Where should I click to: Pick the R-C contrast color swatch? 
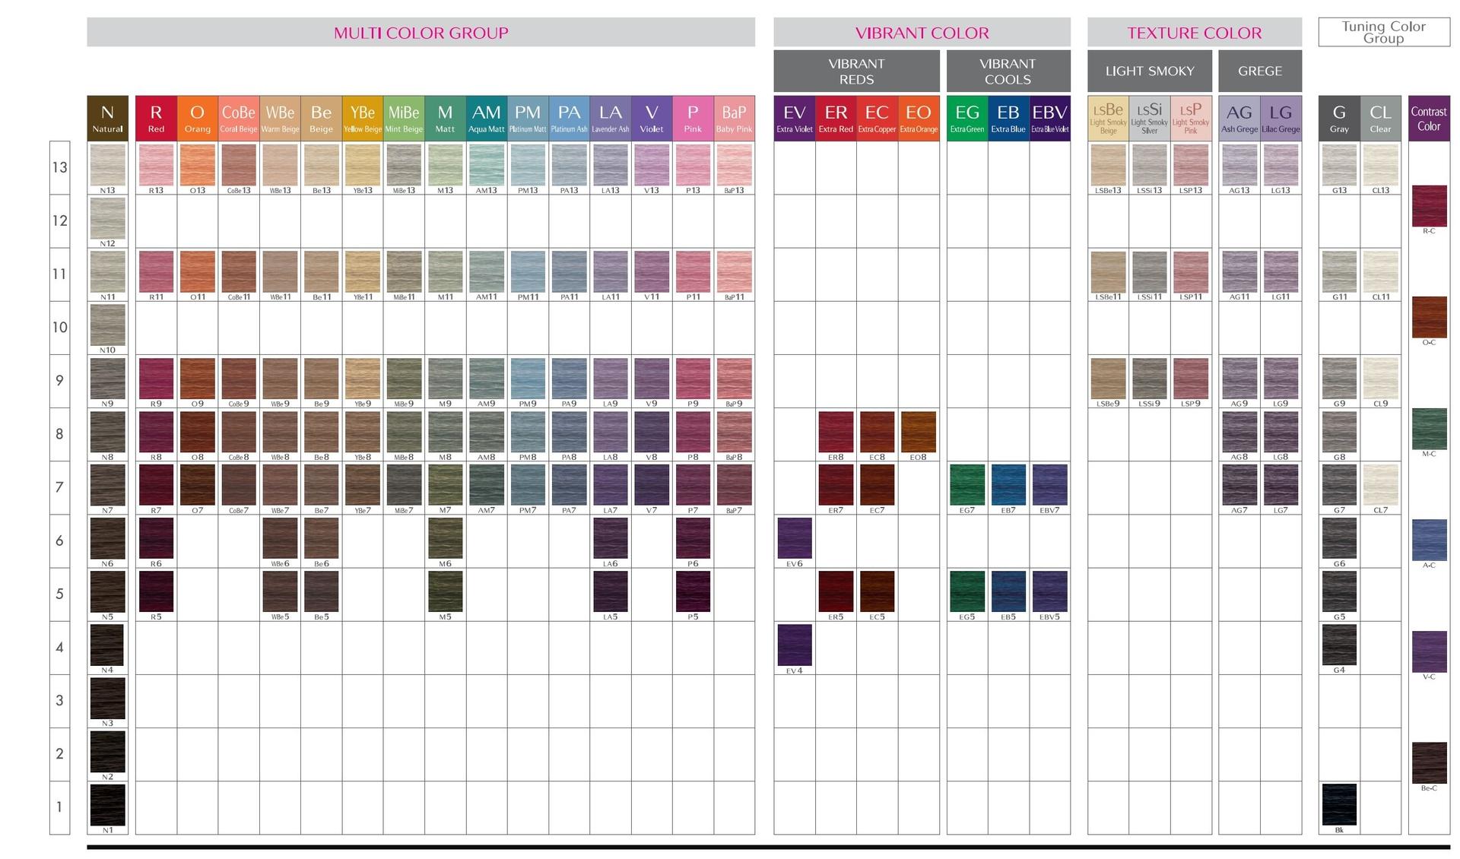(x=1429, y=205)
